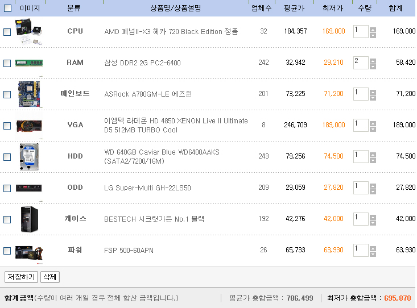
Task: Decrease 메인보드 quantity with down arrow
Action: coord(373,98)
